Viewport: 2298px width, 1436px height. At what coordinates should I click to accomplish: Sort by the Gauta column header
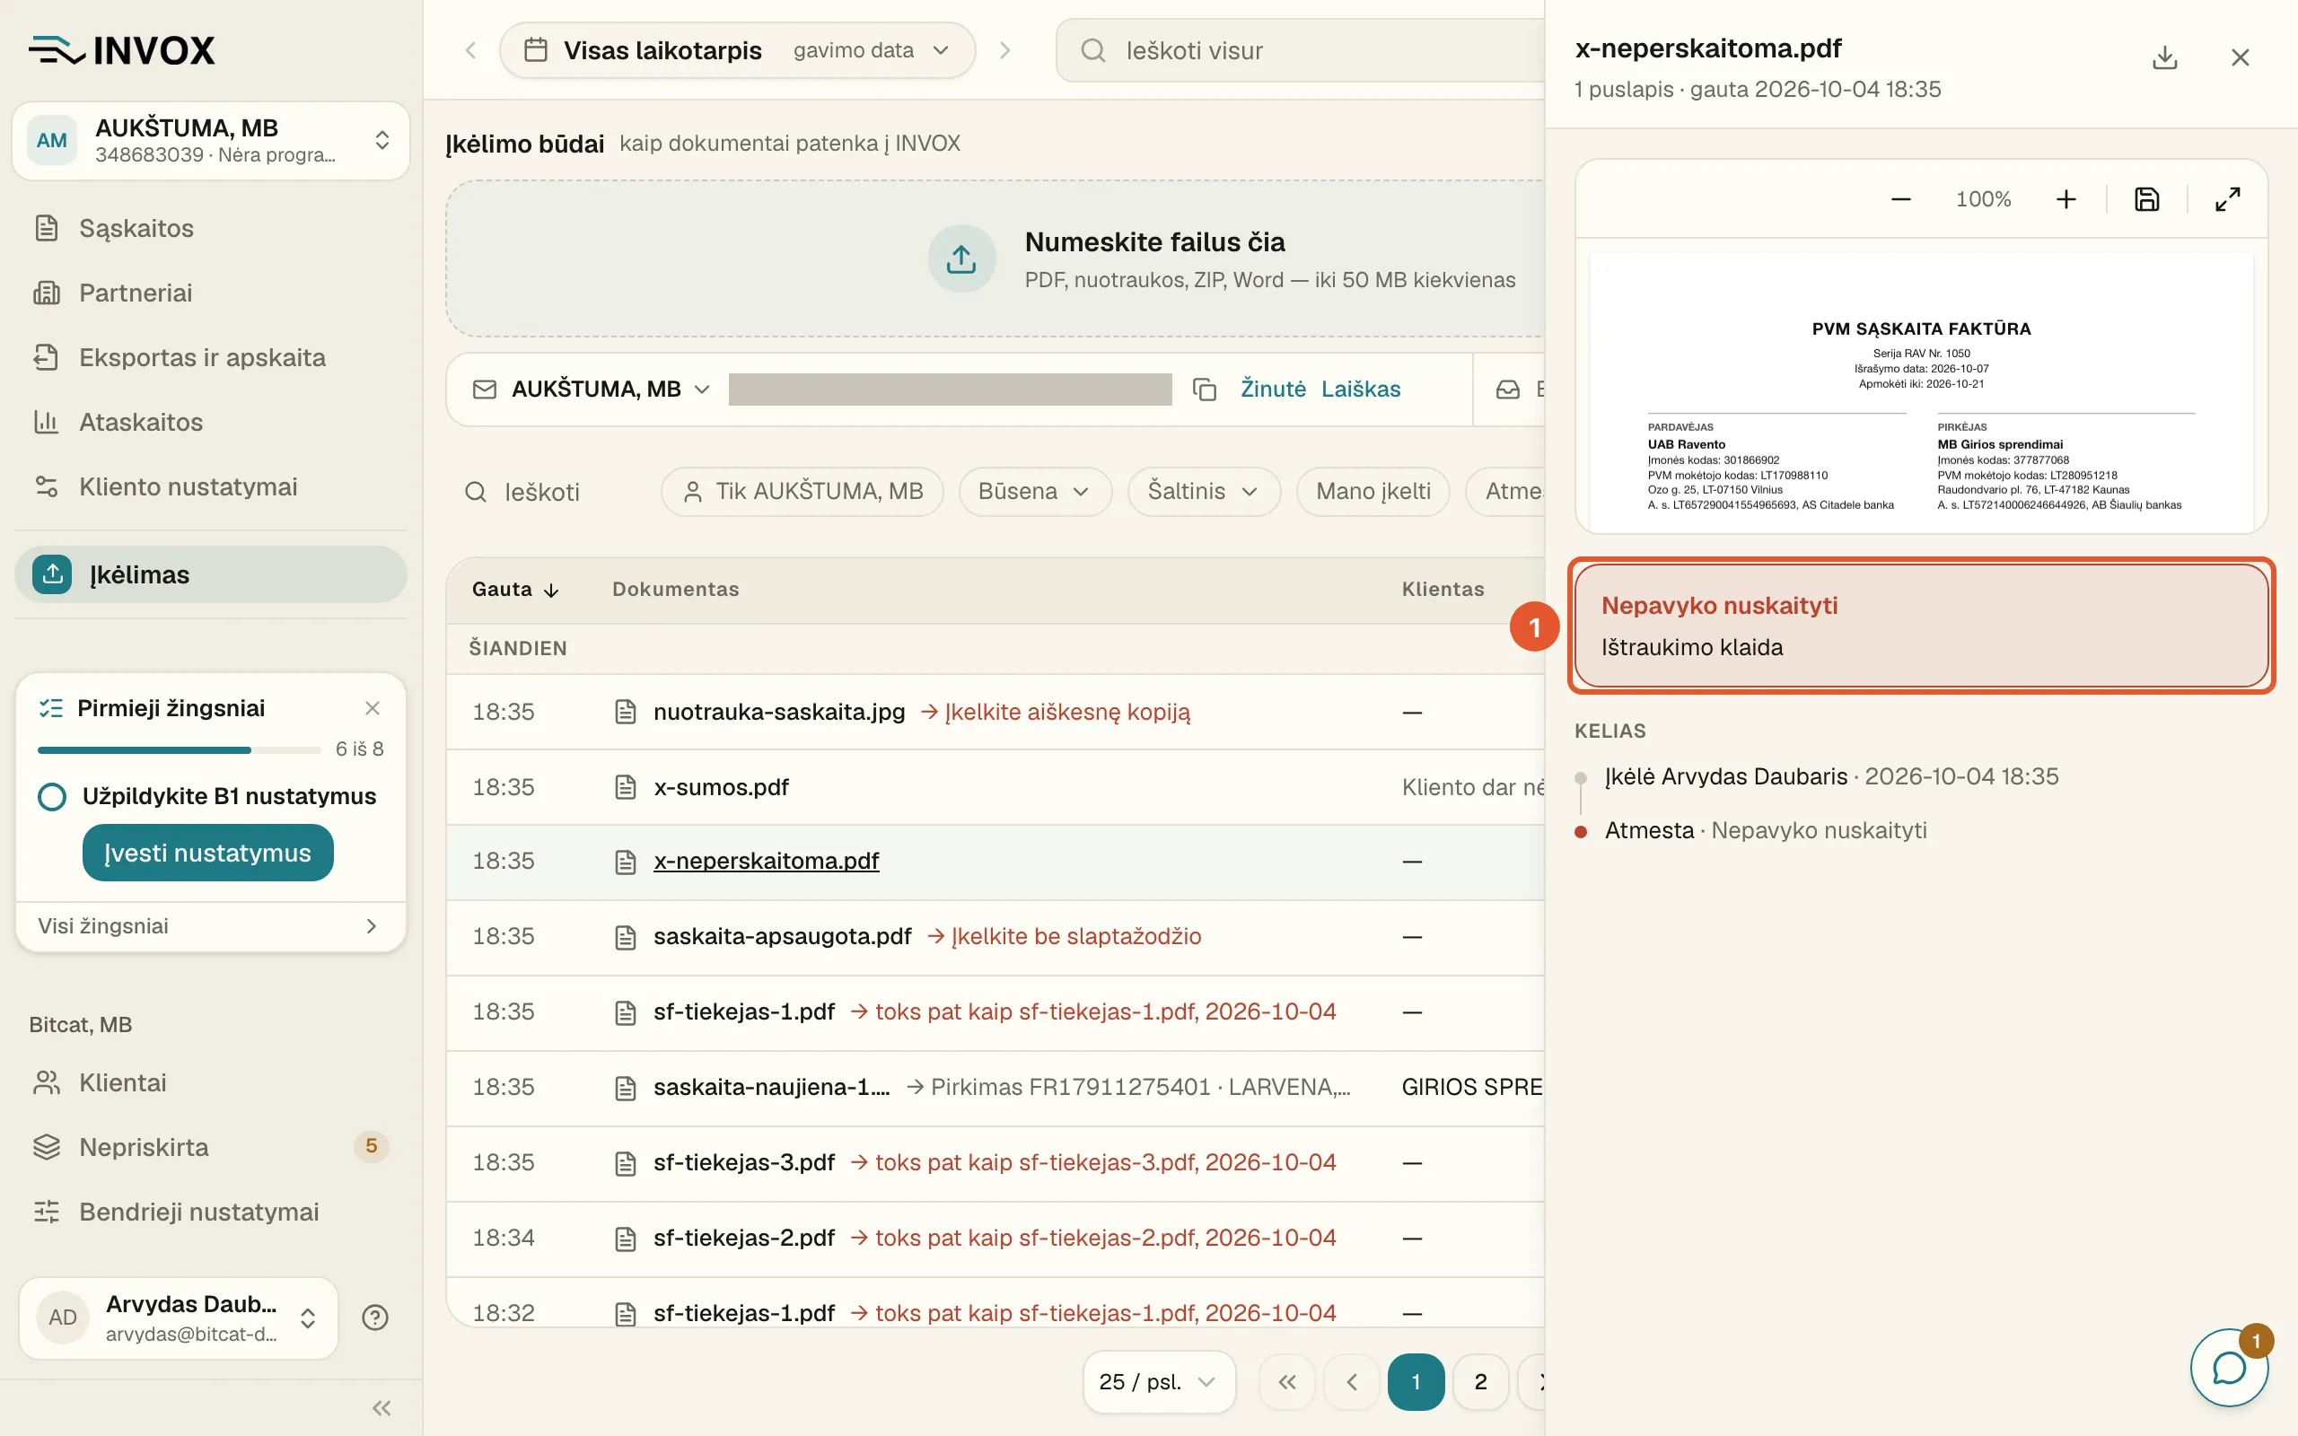coord(514,589)
